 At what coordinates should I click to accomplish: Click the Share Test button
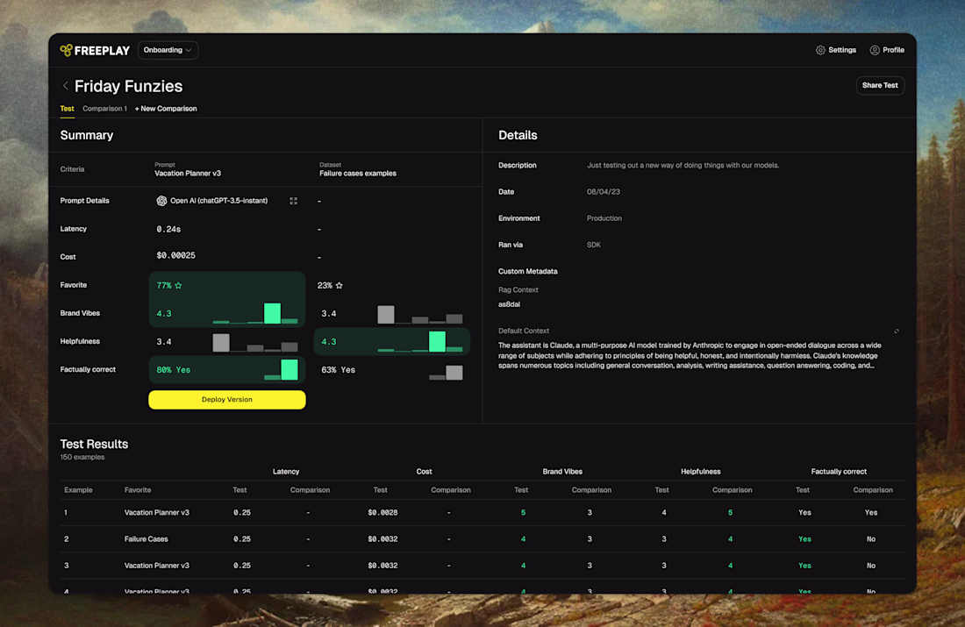coord(880,86)
